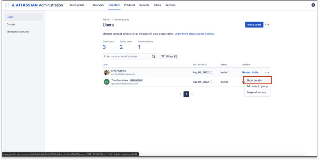319x160 pixels.
Task: Switch to the Products tab
Action: pos(130,5)
